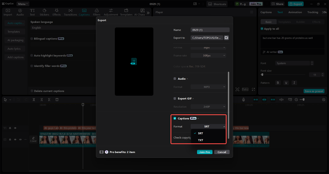Toggle Bold pattern button

278,83
